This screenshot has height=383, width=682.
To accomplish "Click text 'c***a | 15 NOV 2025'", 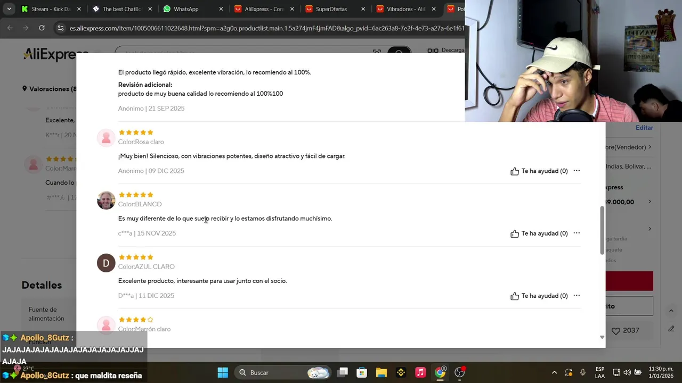I will click(147, 233).
